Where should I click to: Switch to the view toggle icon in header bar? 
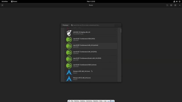pos(171,5)
